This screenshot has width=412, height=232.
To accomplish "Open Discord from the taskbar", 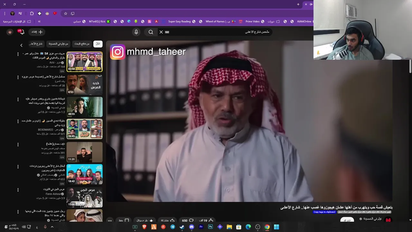I will [x=192, y=227].
